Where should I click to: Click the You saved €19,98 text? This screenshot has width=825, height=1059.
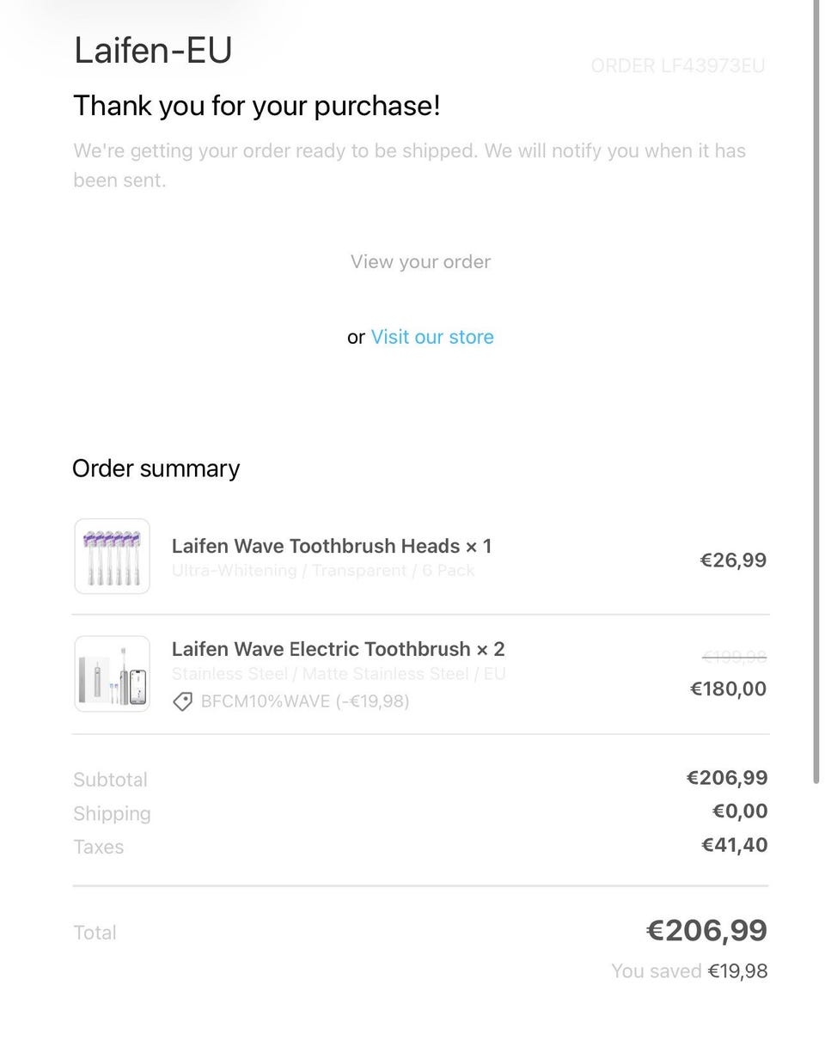(x=689, y=971)
